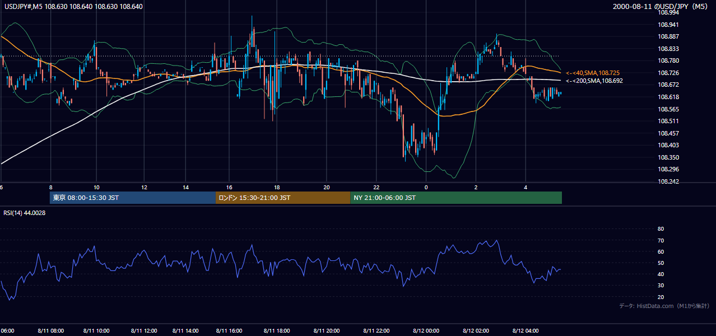
Task: Click RSI scale value 40
Action: pos(661,274)
